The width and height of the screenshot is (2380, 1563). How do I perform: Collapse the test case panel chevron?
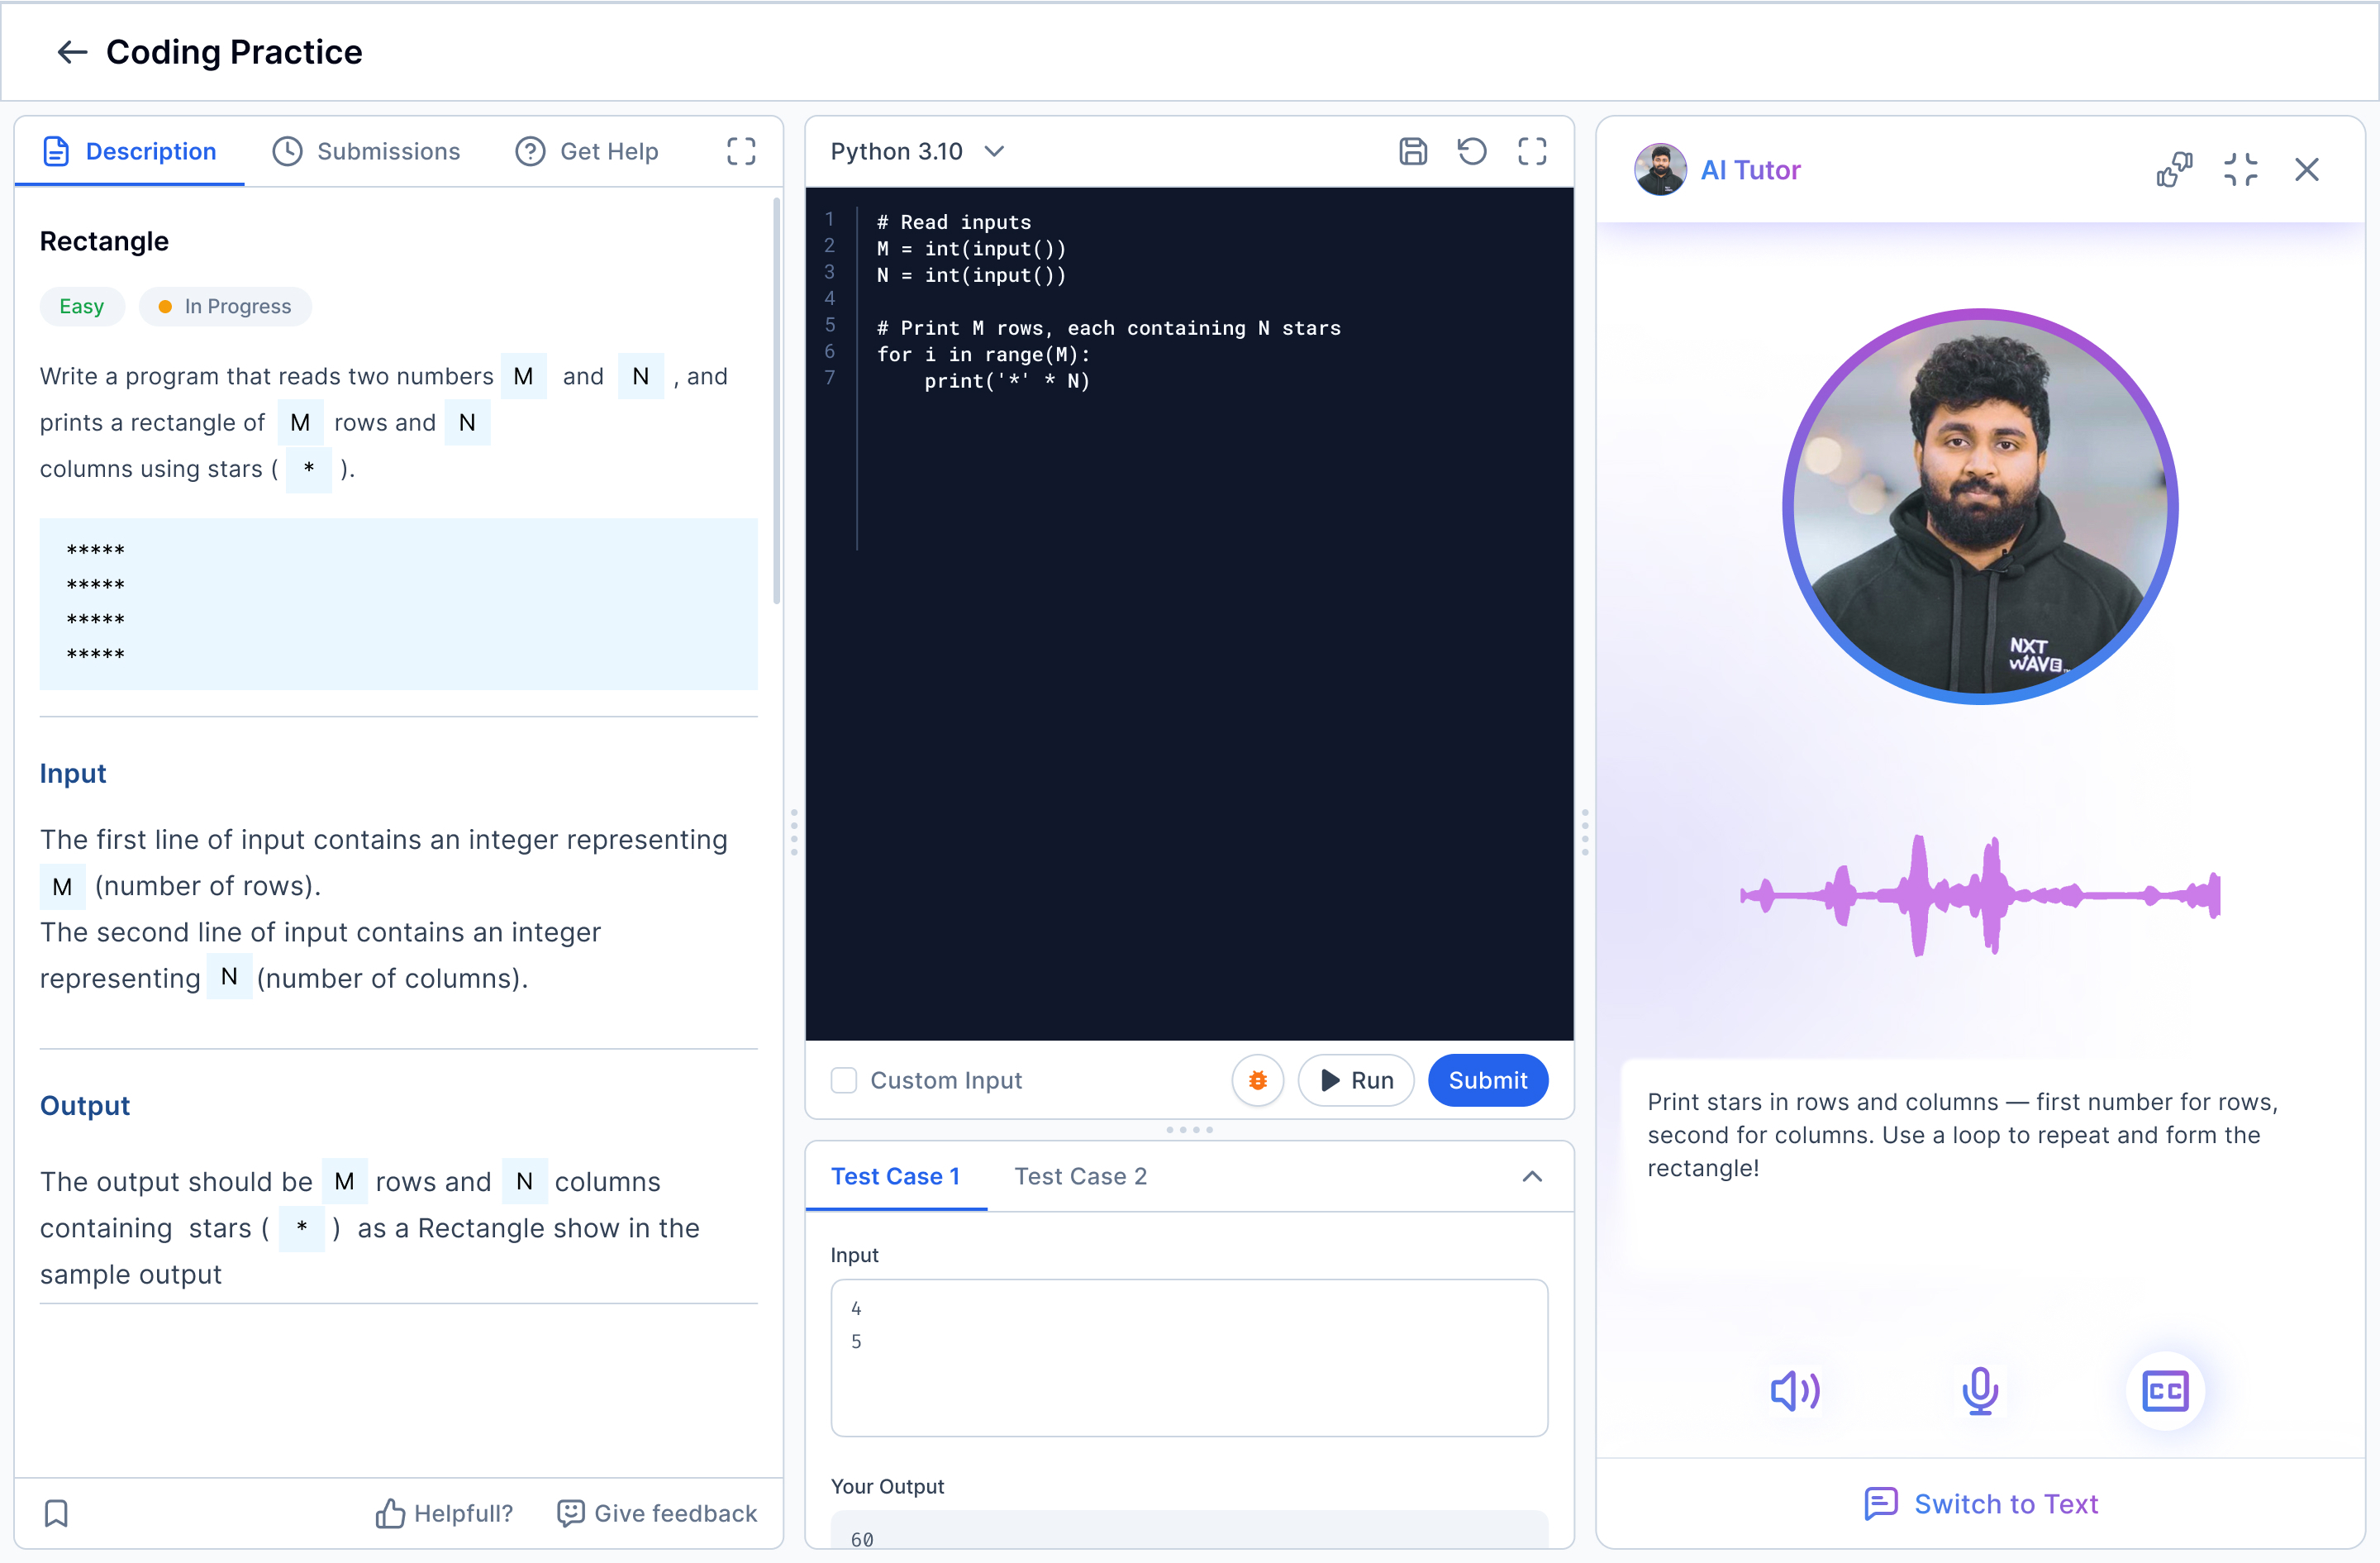1531,1176
